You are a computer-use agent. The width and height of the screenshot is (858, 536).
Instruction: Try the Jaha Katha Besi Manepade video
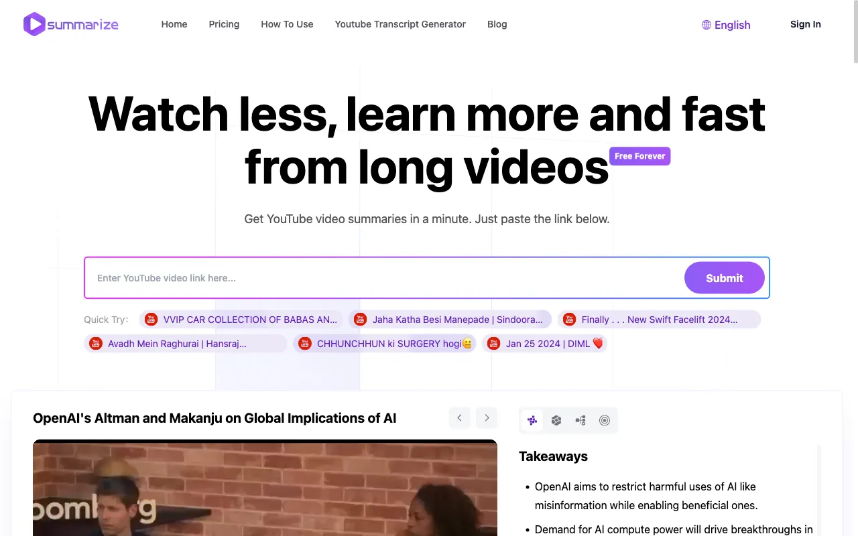coord(450,320)
